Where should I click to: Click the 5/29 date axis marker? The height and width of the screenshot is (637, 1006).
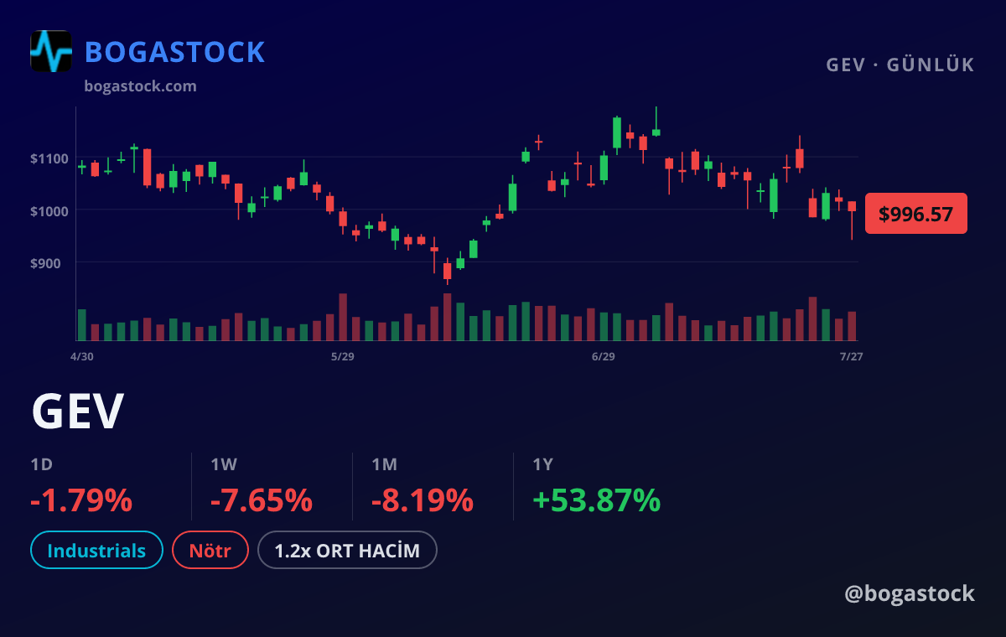[343, 356]
